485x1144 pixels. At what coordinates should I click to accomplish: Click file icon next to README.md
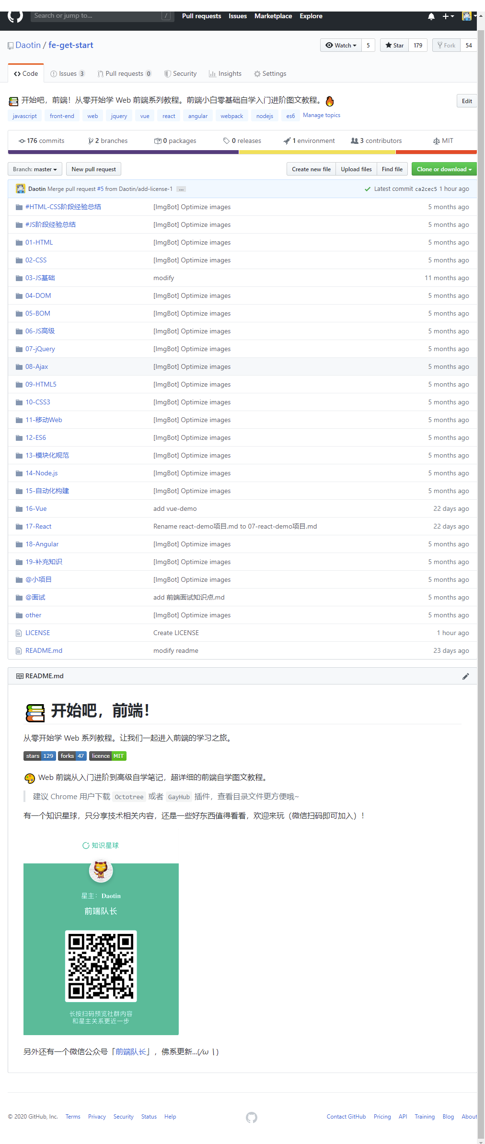19,651
